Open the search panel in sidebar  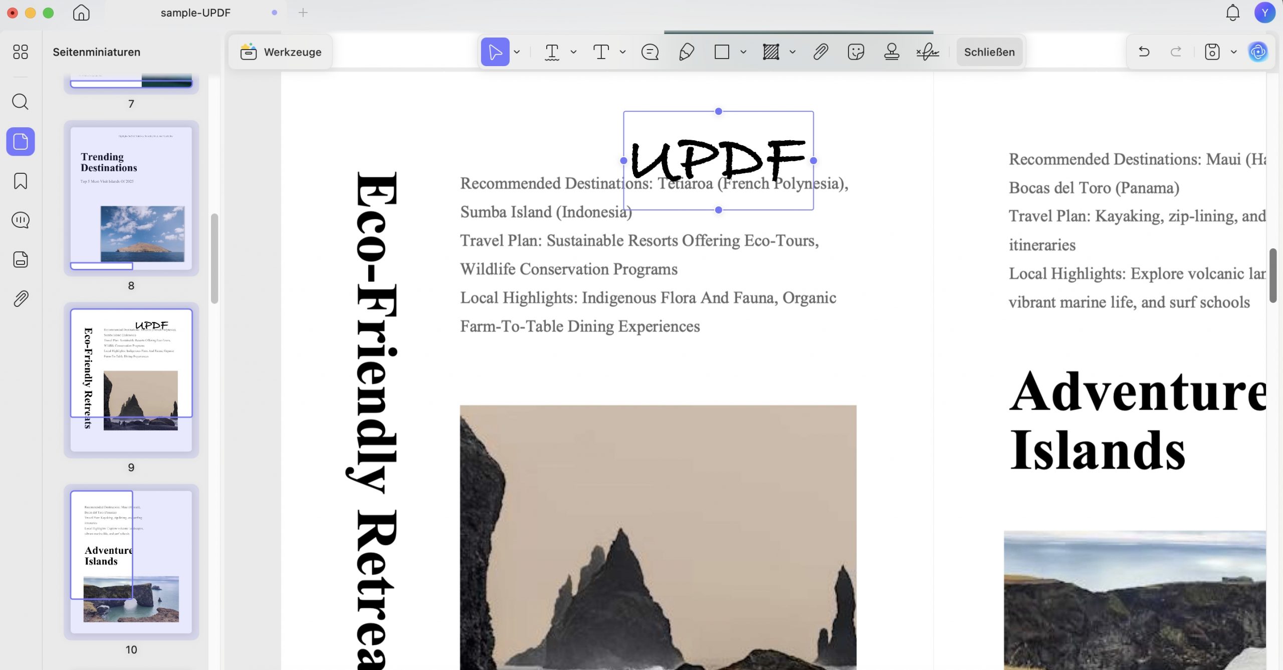(x=21, y=102)
